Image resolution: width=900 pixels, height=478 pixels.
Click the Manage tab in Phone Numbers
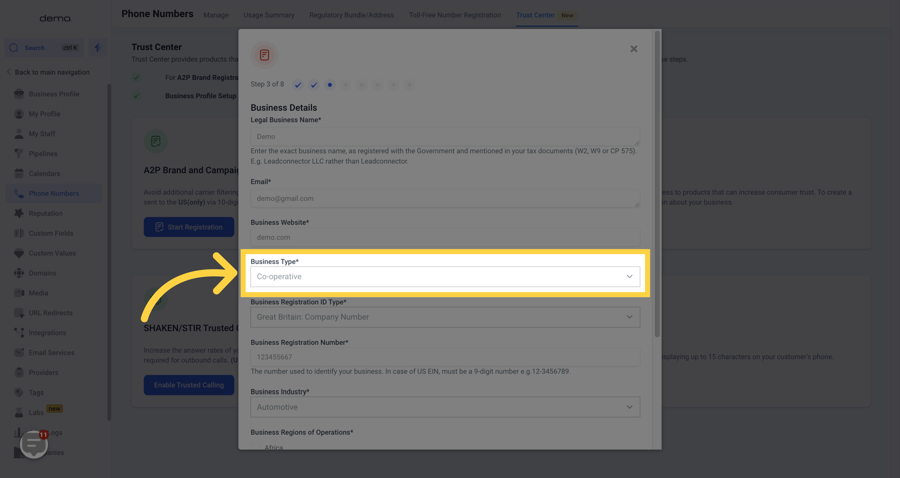point(216,15)
